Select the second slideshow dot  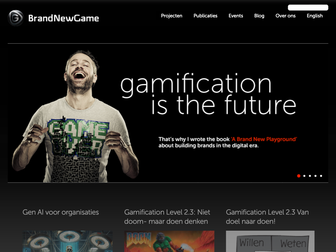click(304, 176)
